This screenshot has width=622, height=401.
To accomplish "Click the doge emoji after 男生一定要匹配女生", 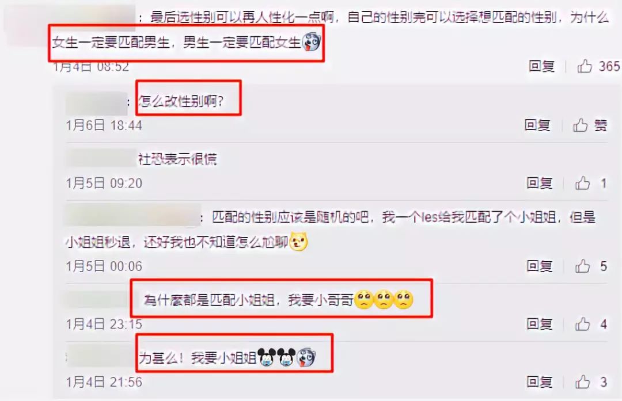I will (311, 41).
